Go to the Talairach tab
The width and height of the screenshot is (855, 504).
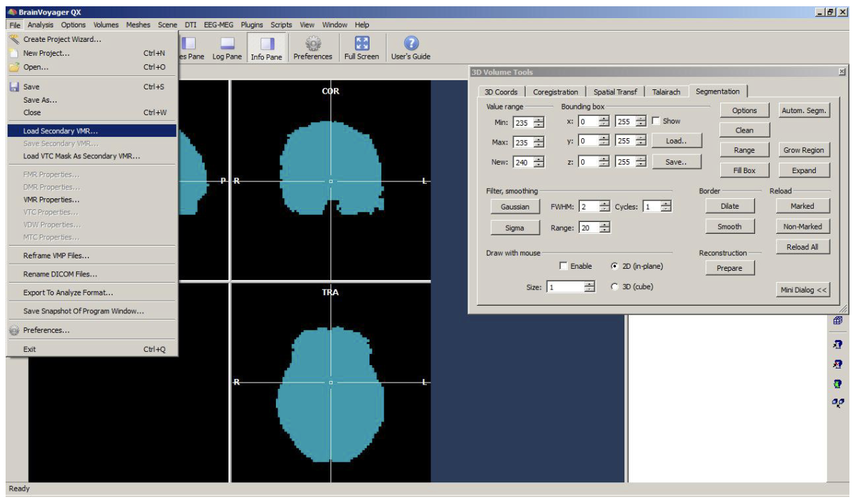666,92
